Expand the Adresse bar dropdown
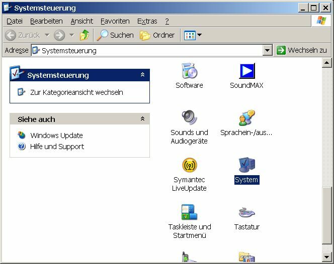This screenshot has height=264, width=334. pyautogui.click(x=267, y=51)
